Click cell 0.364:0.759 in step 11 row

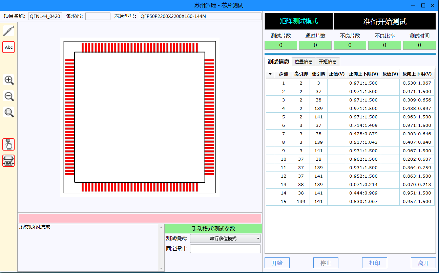417,167
